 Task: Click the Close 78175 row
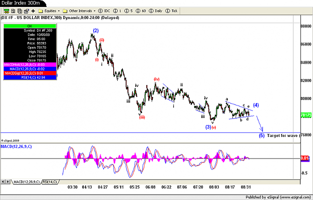[30, 60]
